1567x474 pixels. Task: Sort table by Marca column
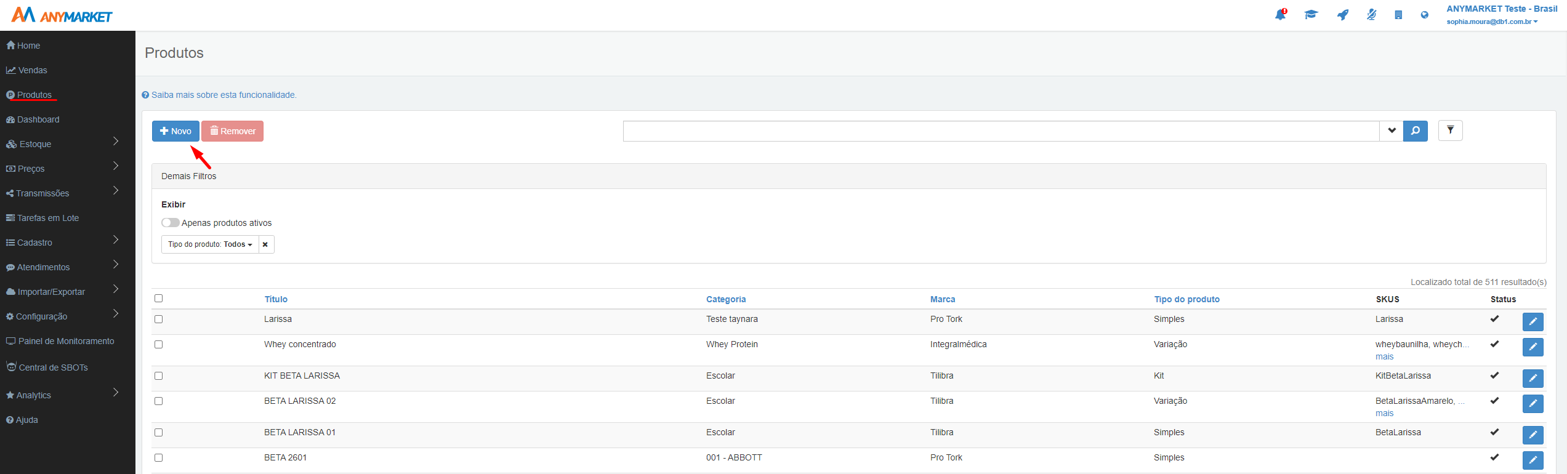point(943,299)
